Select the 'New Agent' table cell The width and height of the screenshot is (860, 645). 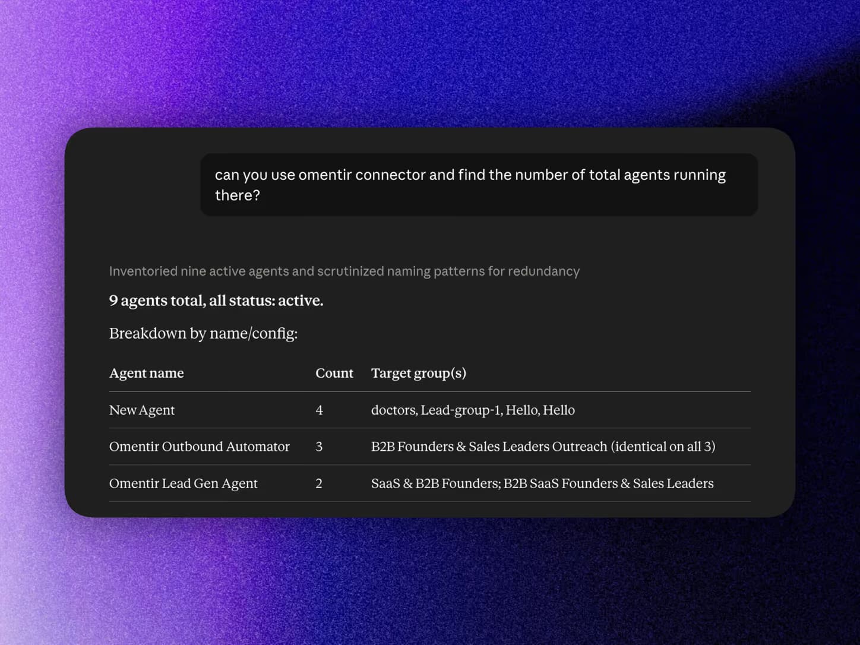coord(142,410)
